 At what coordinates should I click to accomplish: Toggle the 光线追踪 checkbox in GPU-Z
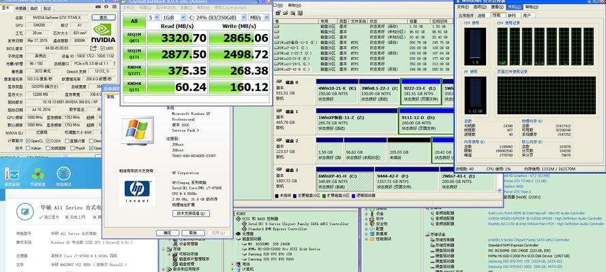tap(48, 148)
